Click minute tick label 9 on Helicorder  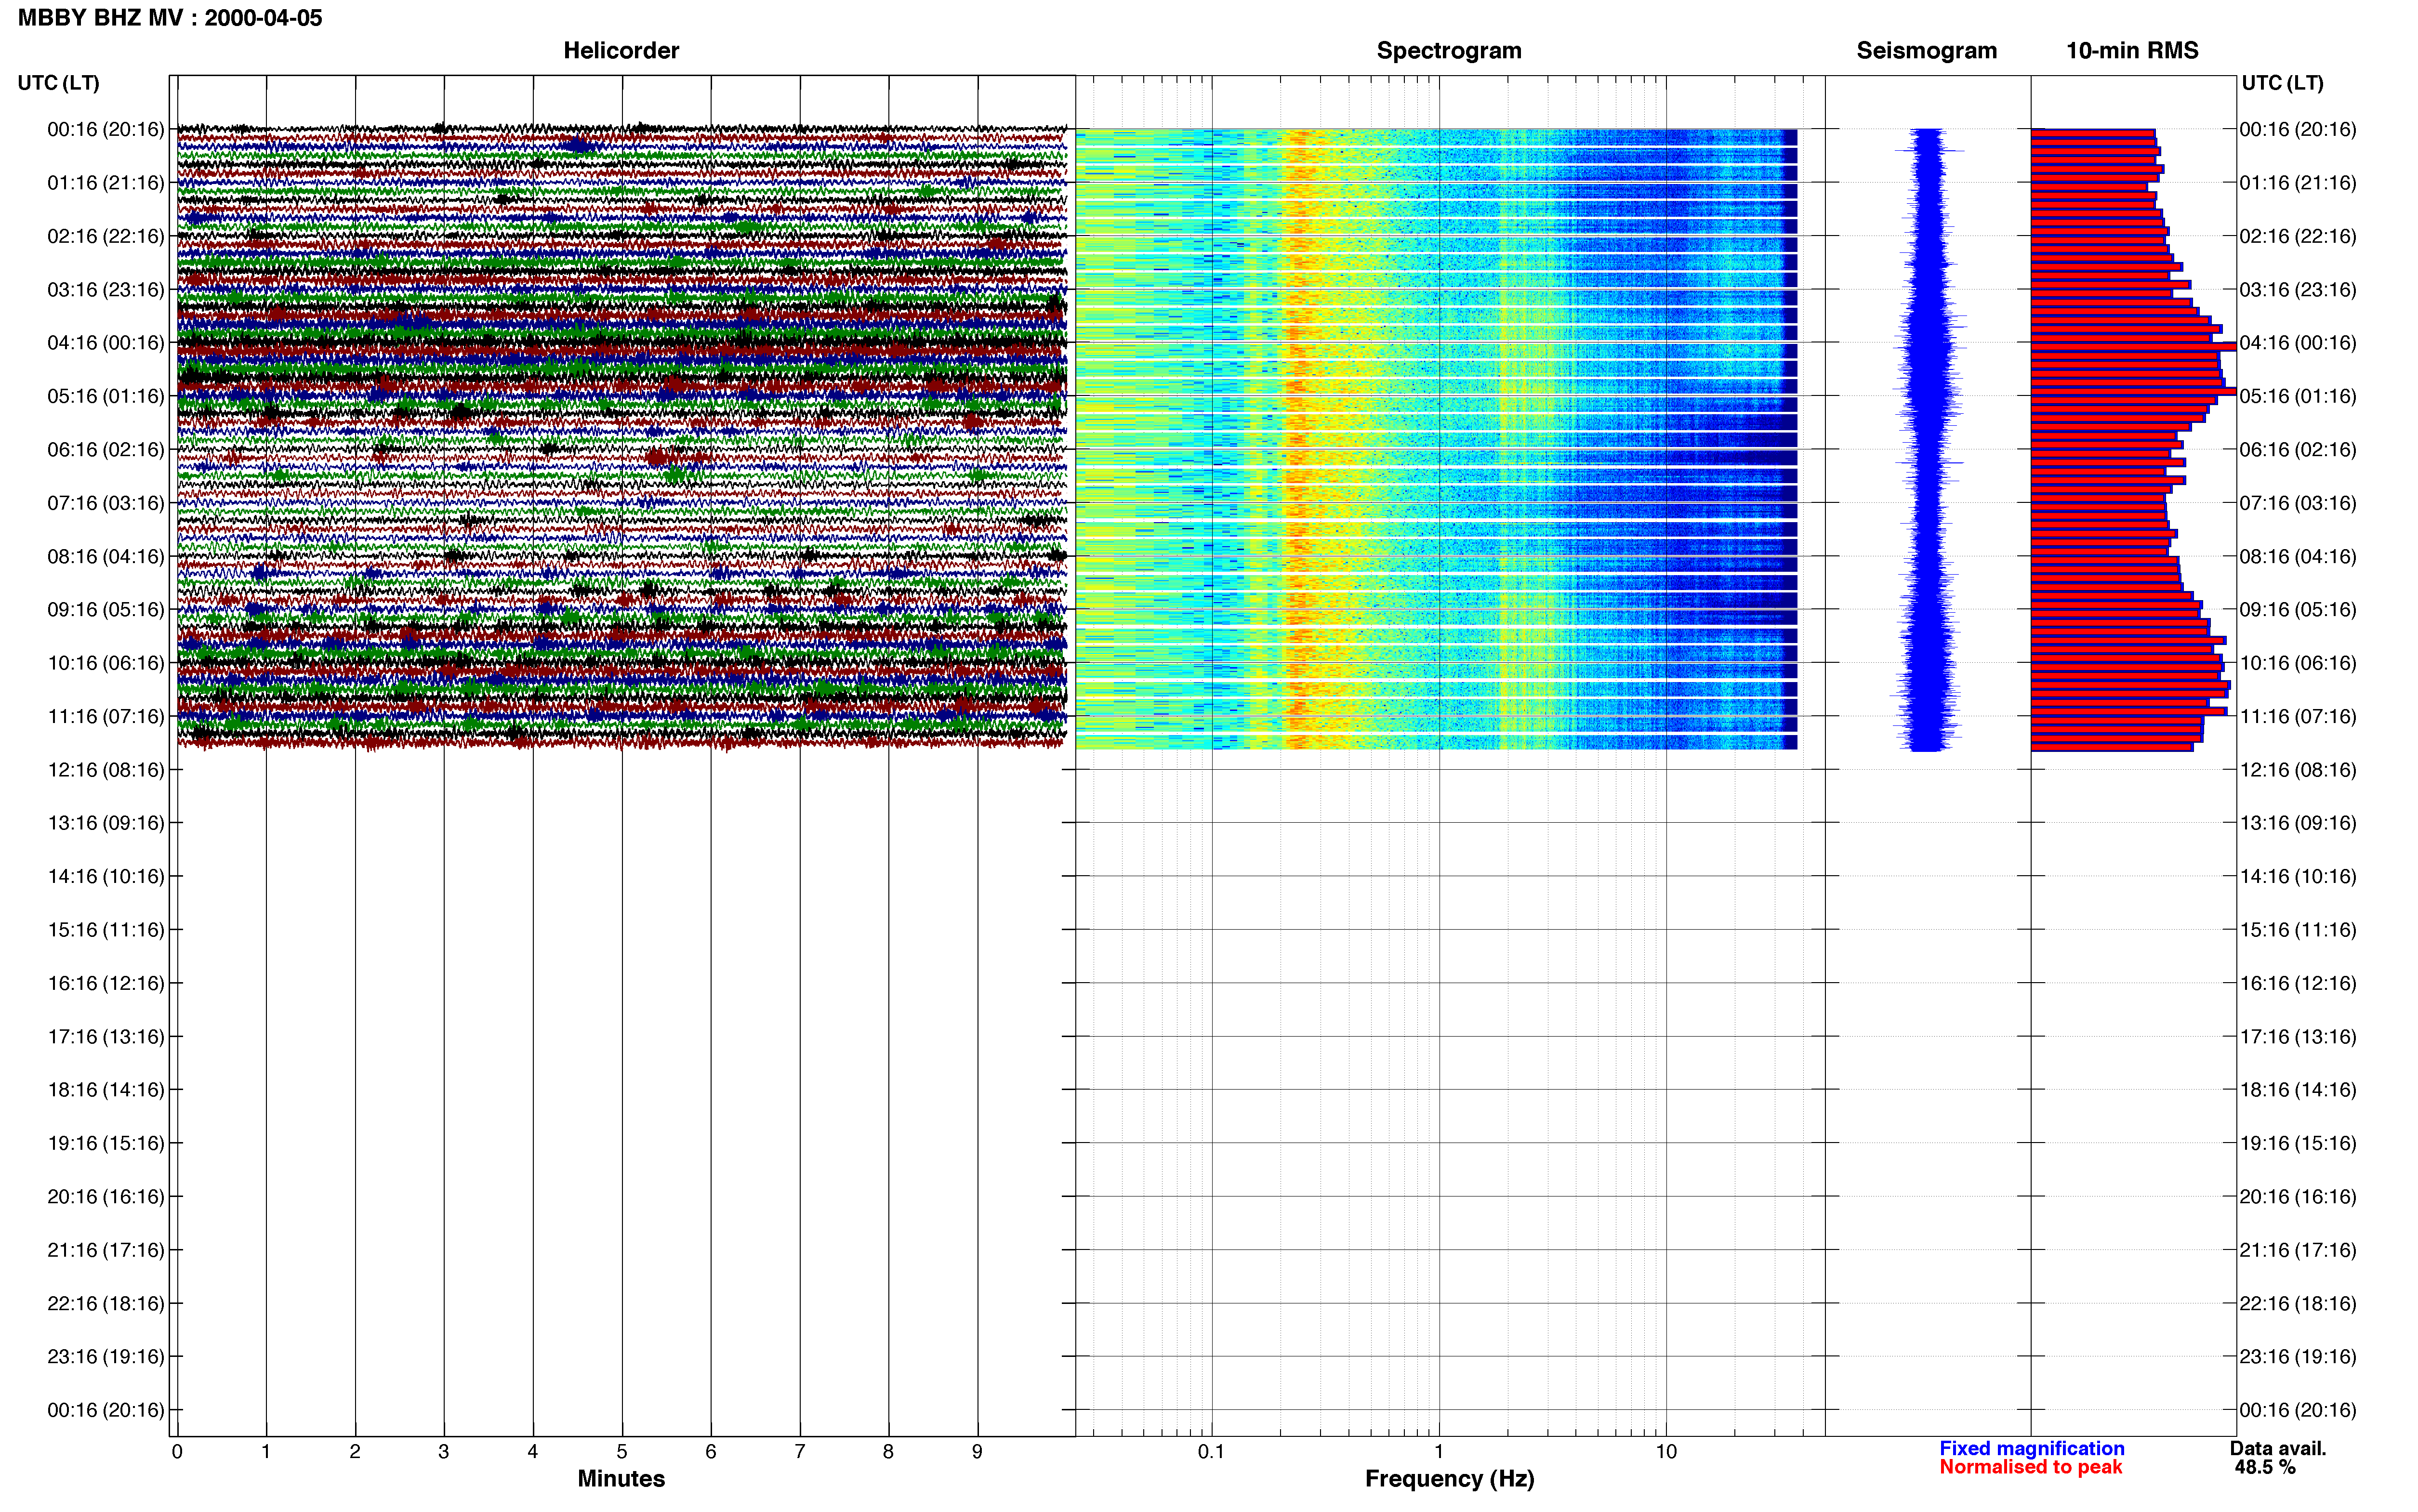pos(977,1451)
